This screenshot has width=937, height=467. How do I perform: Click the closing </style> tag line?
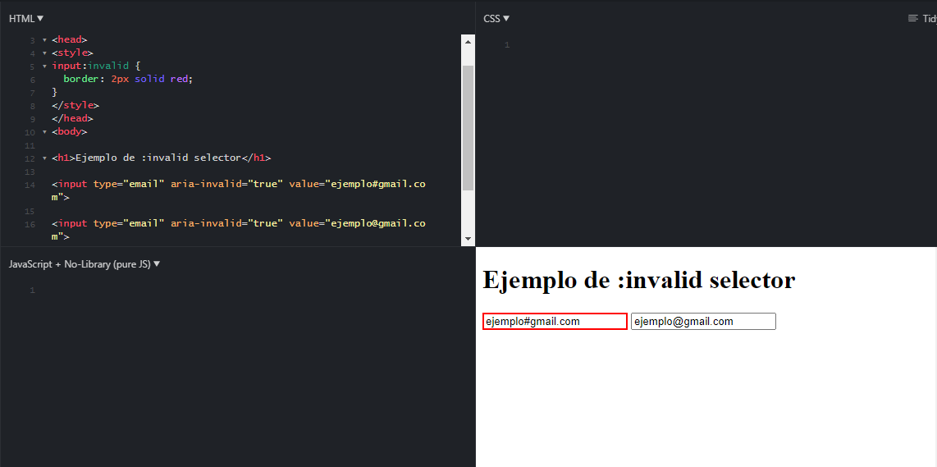point(75,105)
